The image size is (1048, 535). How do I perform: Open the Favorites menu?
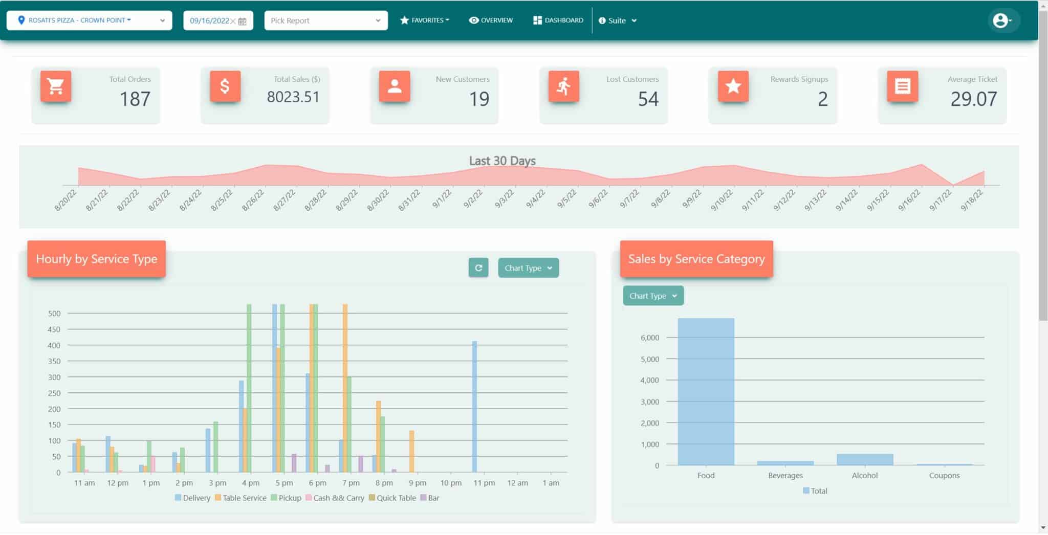pyautogui.click(x=424, y=20)
